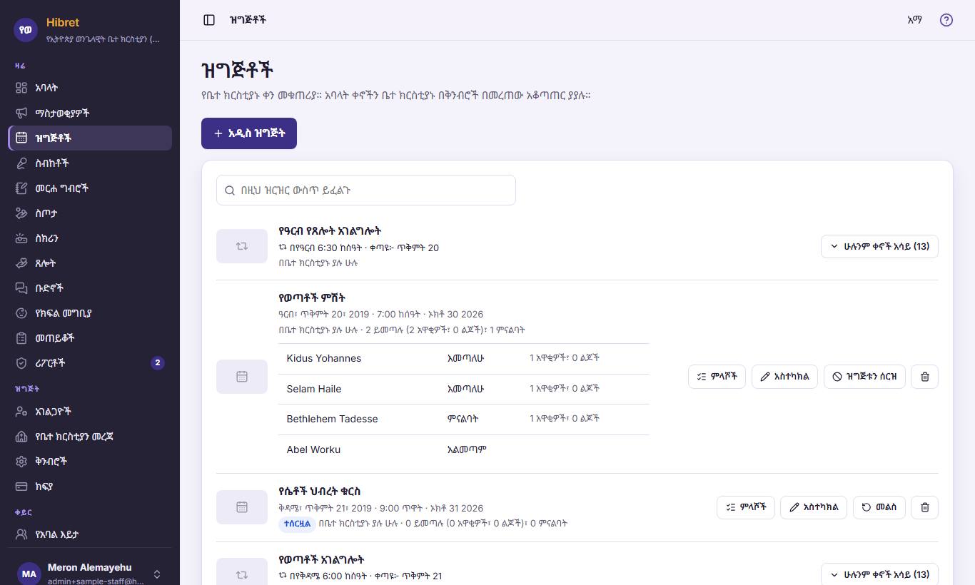Click the Bethlehem Tadesse response row name
The width and height of the screenshot is (975, 585).
[332, 419]
